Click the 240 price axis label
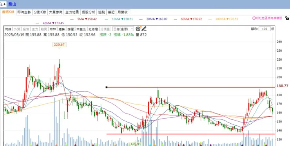Viewport: 290px width, 146px height. pyautogui.click(x=279, y=42)
